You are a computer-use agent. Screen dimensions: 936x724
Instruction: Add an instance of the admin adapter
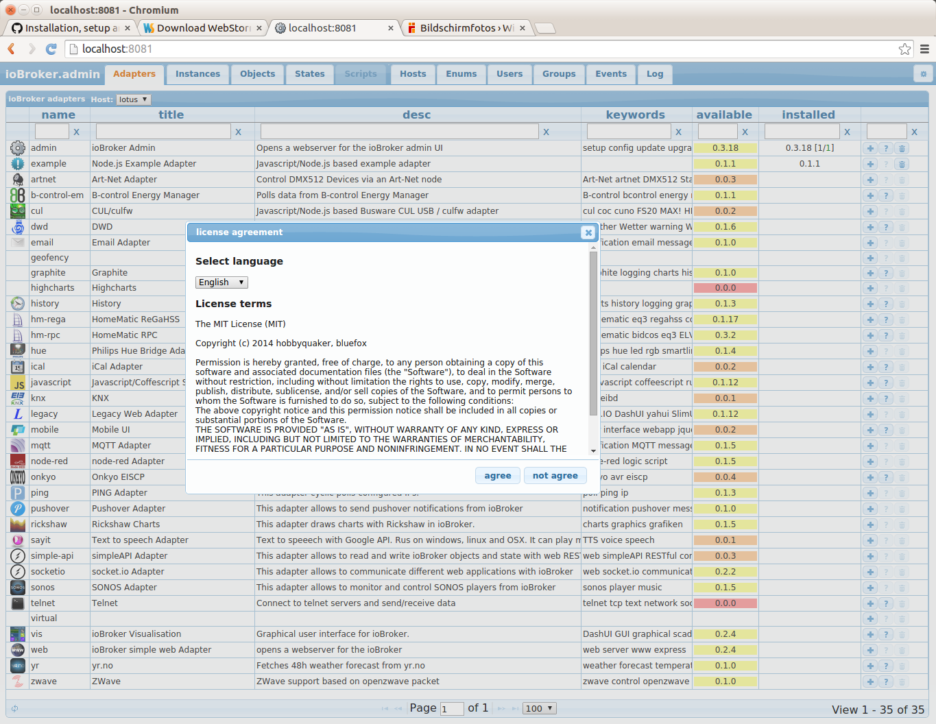point(870,148)
